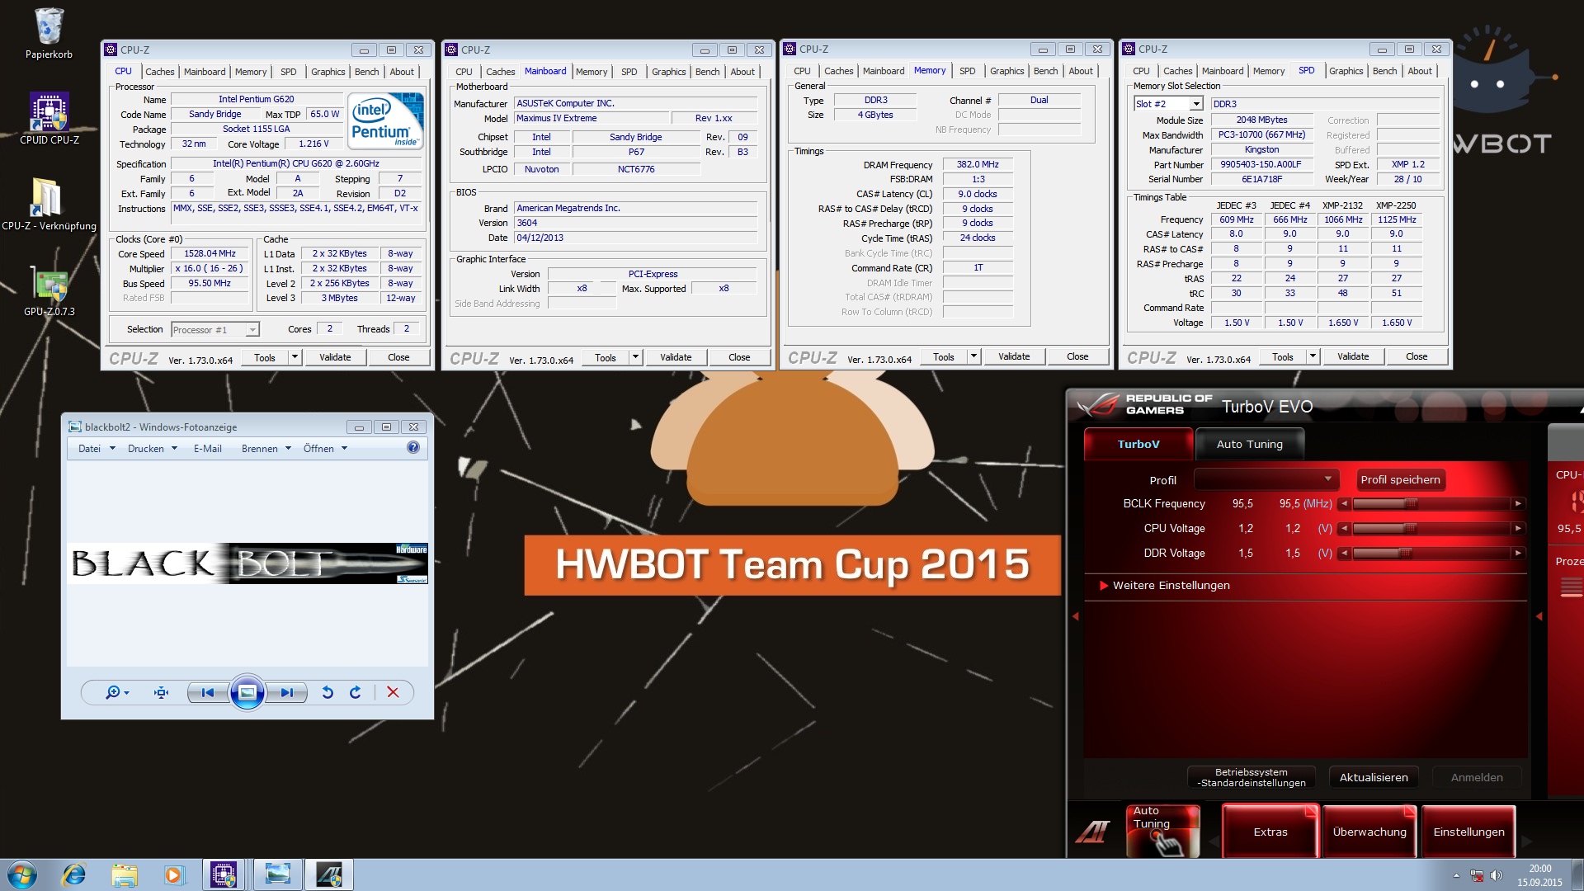Click Auto Tuning button with hand icon
1584x891 pixels.
(1163, 832)
